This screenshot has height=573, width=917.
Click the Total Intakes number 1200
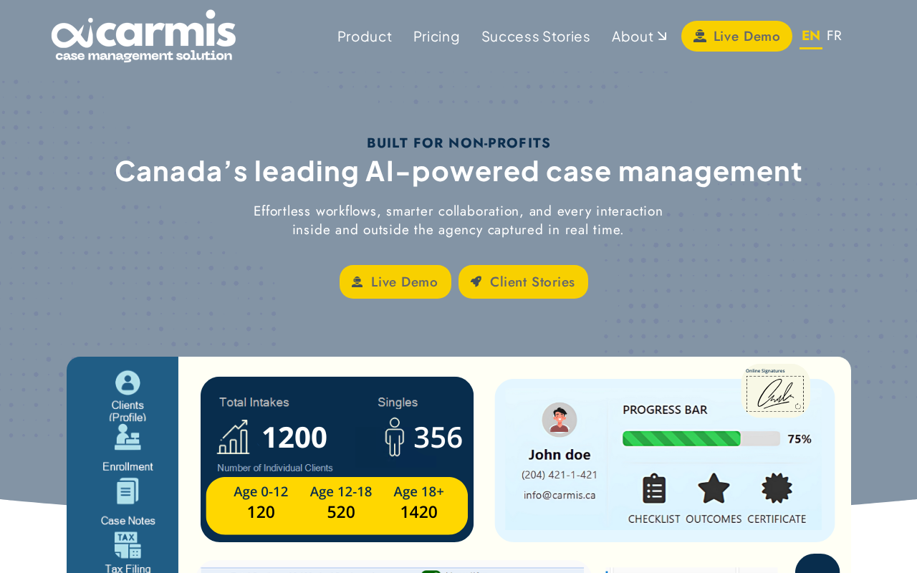[x=294, y=438]
